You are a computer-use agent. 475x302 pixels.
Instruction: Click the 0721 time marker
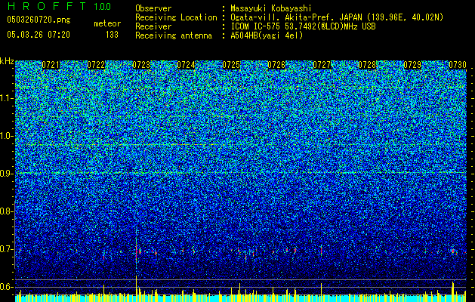click(51, 65)
